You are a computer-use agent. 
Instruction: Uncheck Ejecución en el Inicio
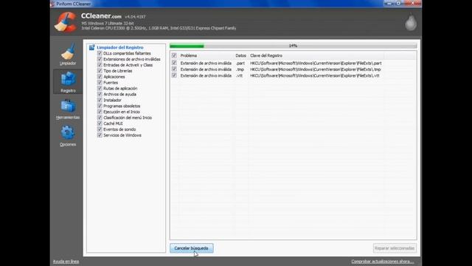pyautogui.click(x=100, y=112)
